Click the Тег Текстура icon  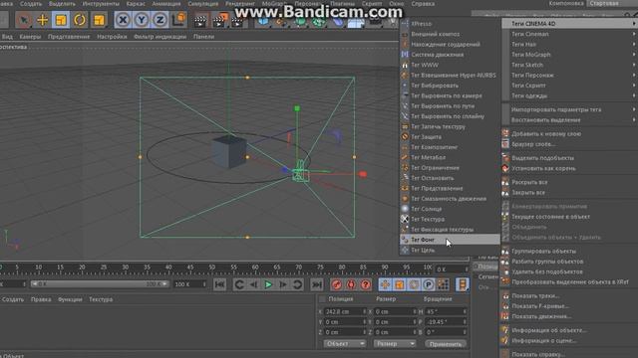pos(405,219)
